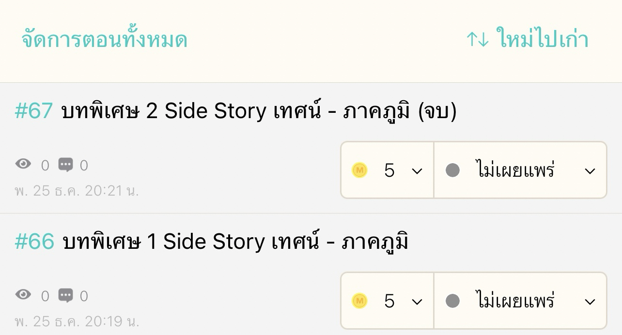Viewport: 622px width, 335px height.
Task: Expand the ไม่เผยแพร่ status dropdown for chapter #67
Action: click(520, 170)
